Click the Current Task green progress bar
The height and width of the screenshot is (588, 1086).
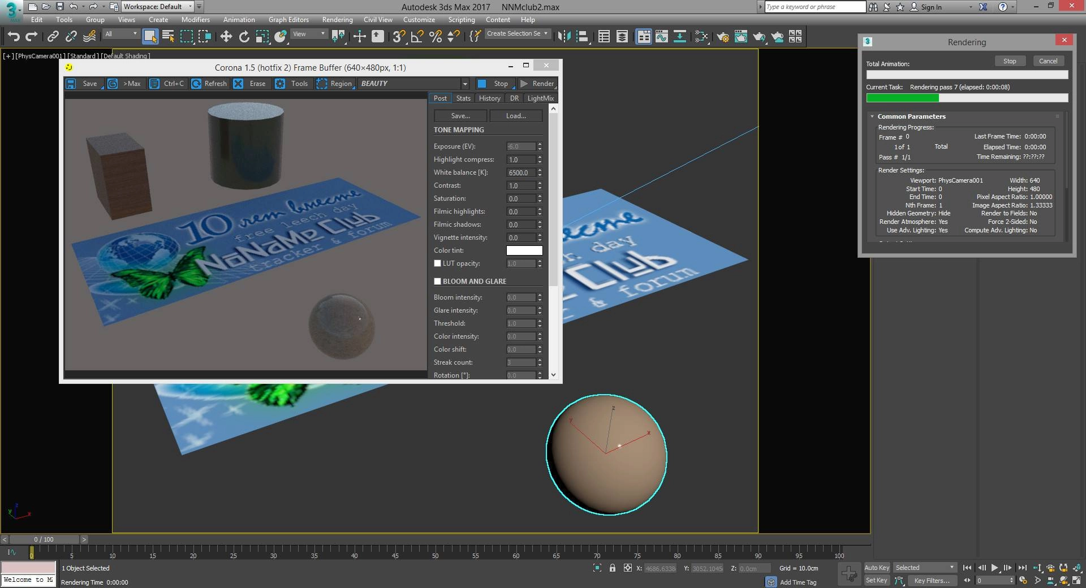pos(903,98)
